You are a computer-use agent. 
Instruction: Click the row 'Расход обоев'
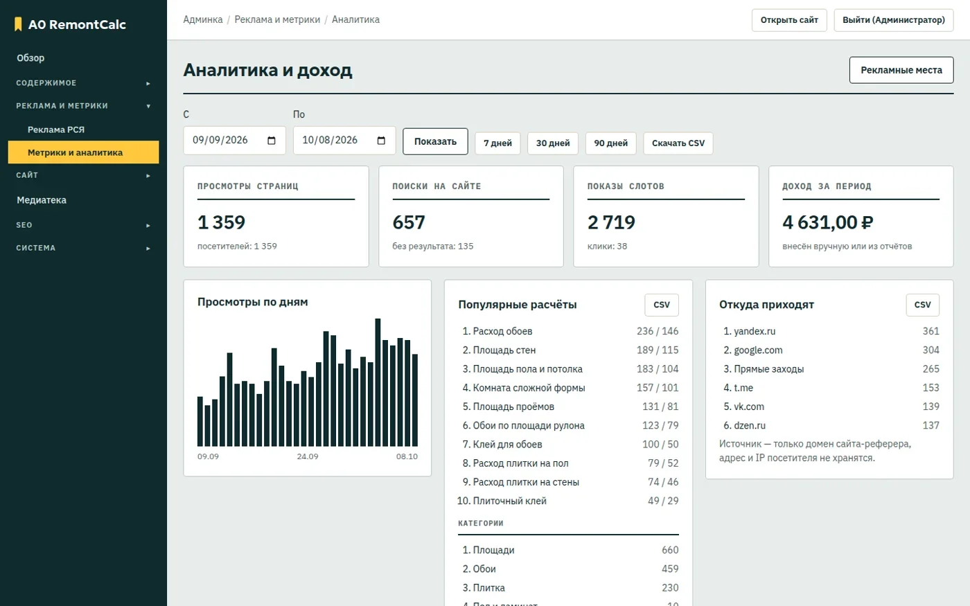(x=568, y=331)
